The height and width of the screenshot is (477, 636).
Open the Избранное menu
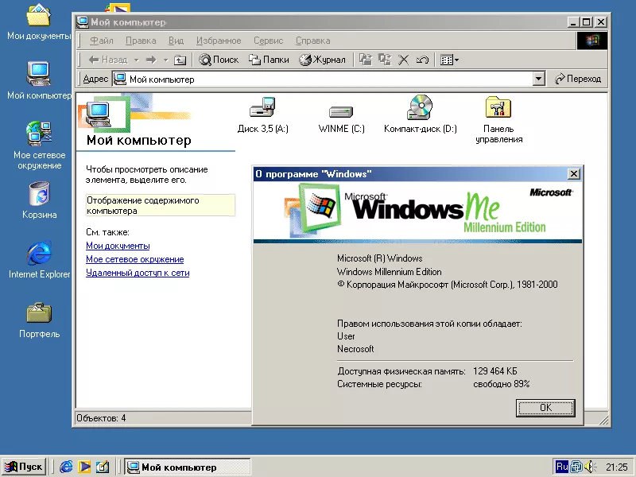point(219,41)
